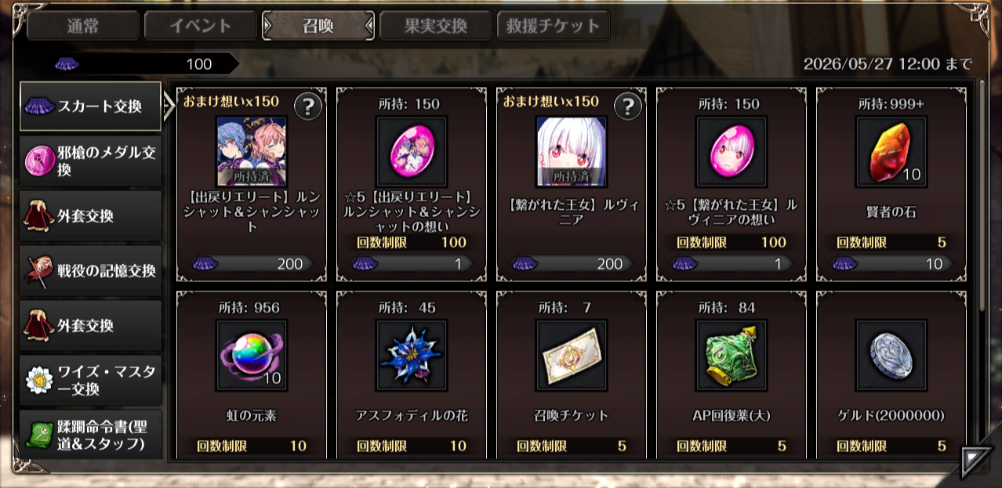Open the イベント tab
This screenshot has width=1002, height=488.
(x=201, y=26)
